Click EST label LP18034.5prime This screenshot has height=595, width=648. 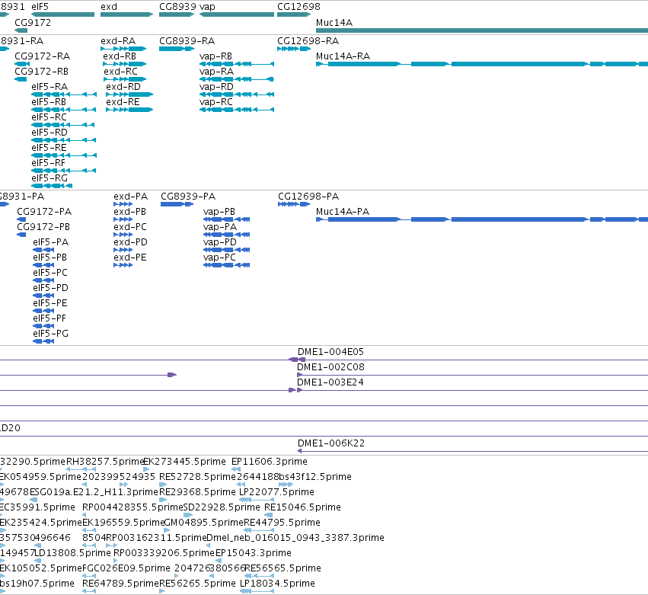[x=277, y=584]
